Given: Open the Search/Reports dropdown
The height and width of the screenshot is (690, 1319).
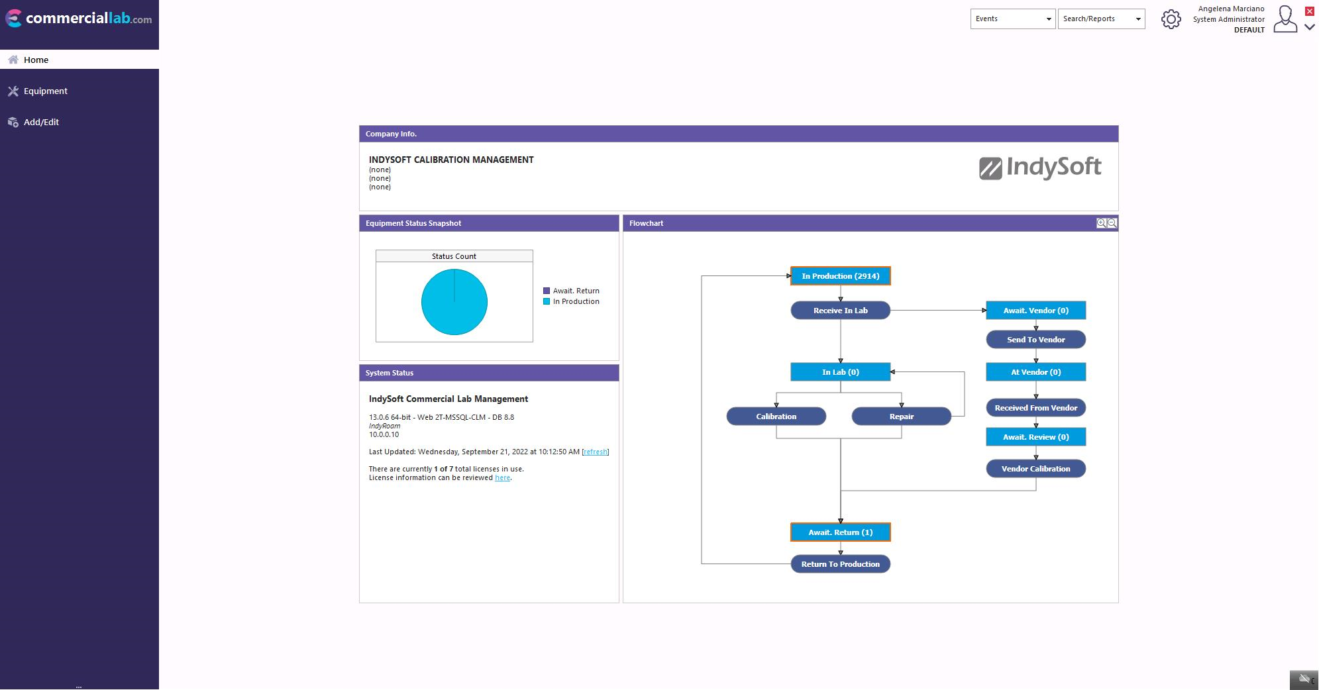Looking at the screenshot, I should coord(1101,19).
